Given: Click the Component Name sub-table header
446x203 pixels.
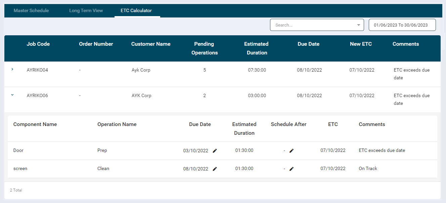Looking at the screenshot, I should (35, 124).
